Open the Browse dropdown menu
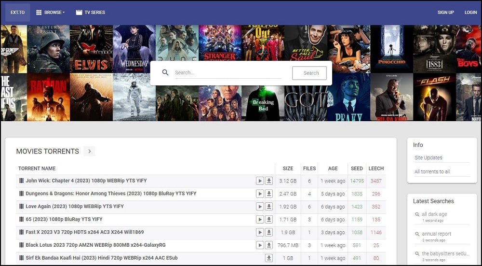Image resolution: width=482 pixels, height=266 pixels. point(51,13)
